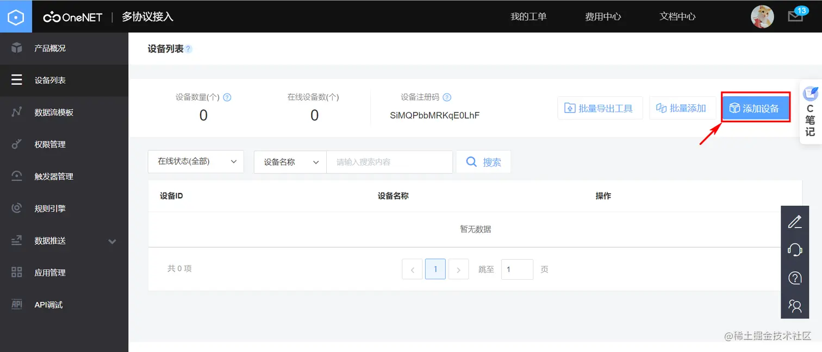Click the 设备列表 list icon in sidebar
The width and height of the screenshot is (822, 352).
pyautogui.click(x=17, y=80)
